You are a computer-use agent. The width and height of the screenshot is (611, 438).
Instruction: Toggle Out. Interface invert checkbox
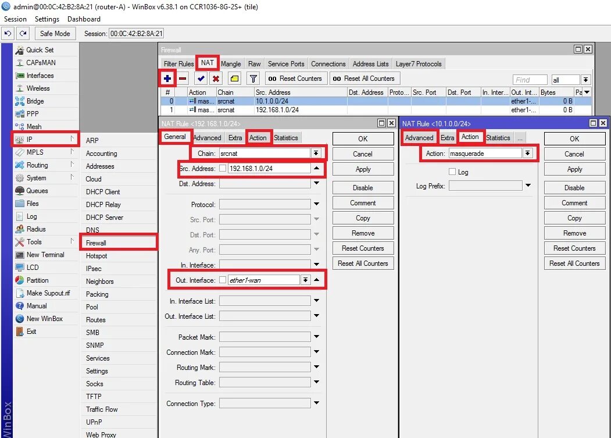(x=223, y=280)
